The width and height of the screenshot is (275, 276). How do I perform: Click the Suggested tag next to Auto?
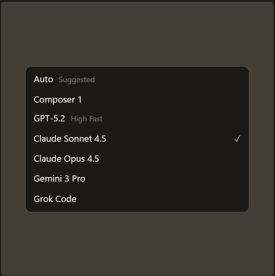[77, 80]
